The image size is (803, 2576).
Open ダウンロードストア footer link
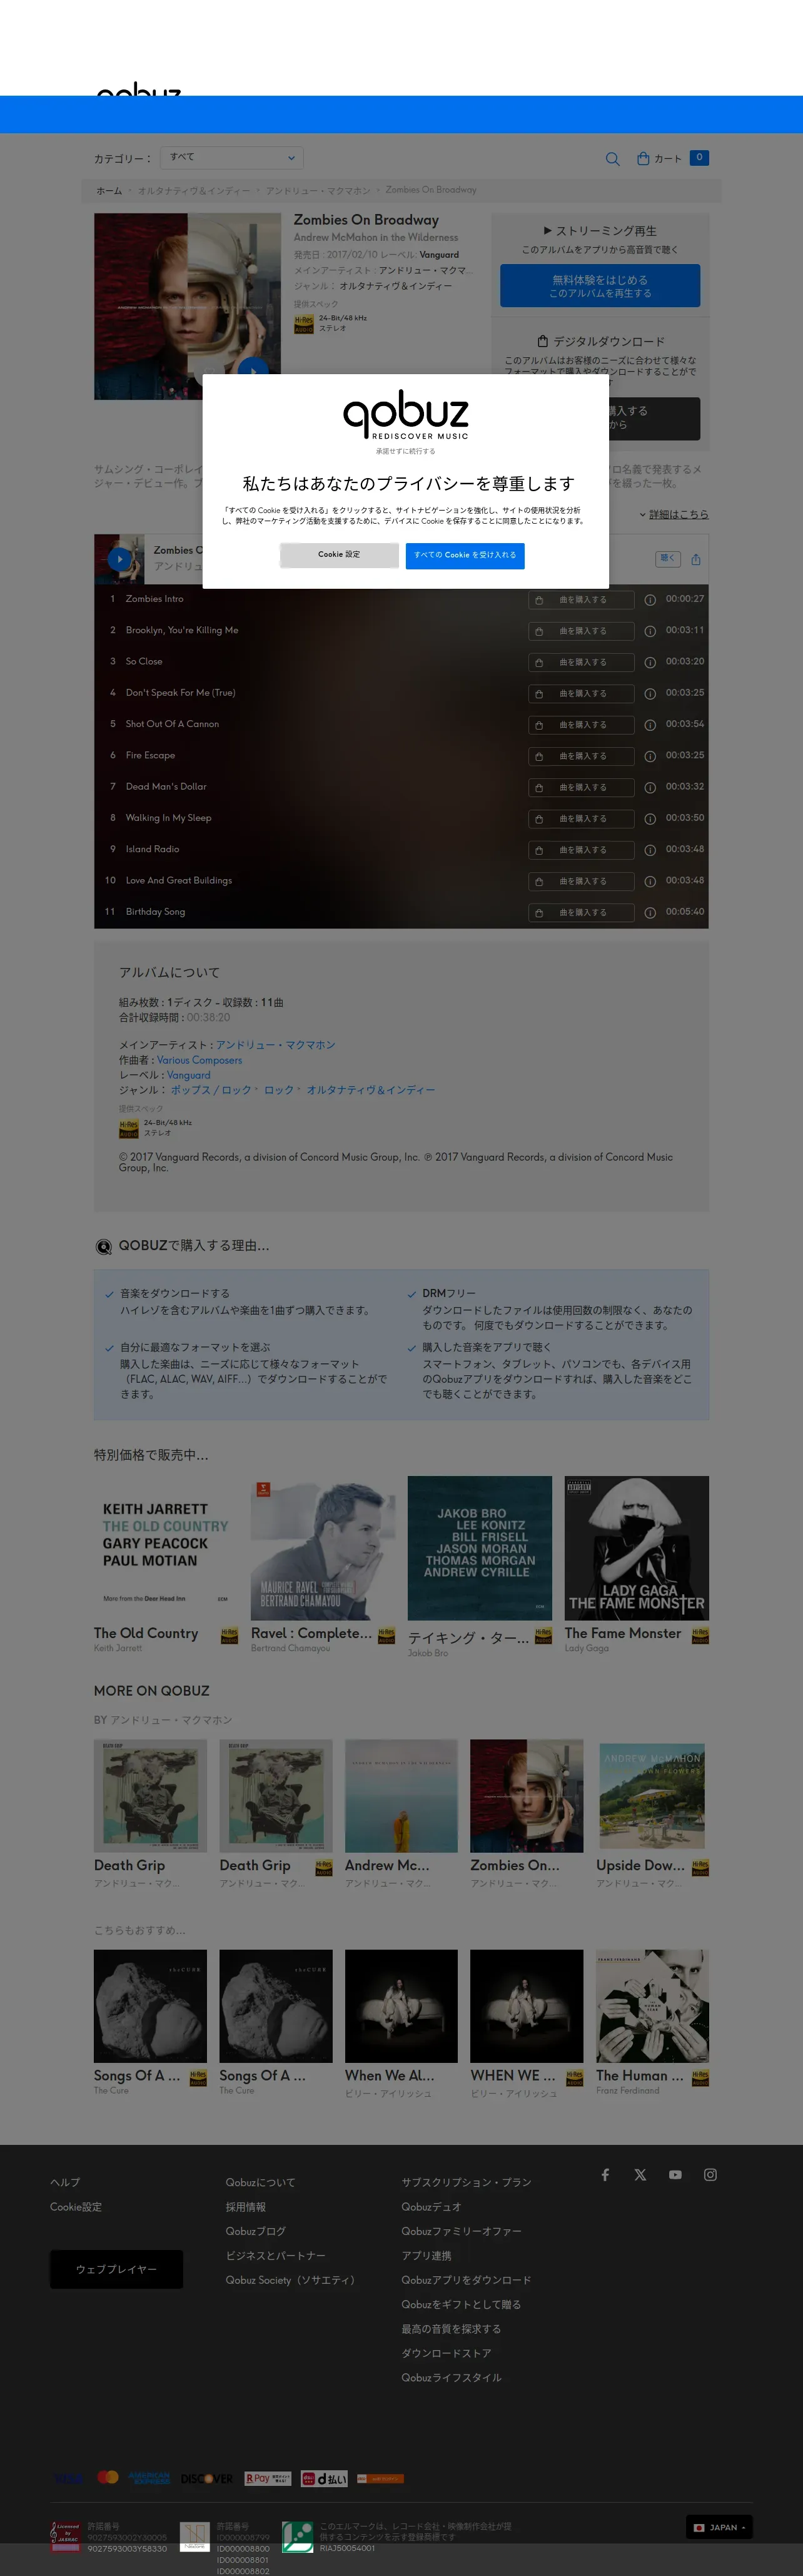(x=446, y=2353)
